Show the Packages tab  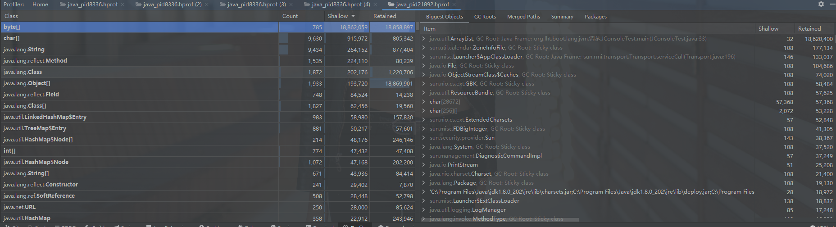(x=595, y=17)
